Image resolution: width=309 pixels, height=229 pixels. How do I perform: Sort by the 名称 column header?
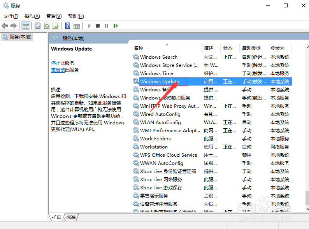click(167, 48)
